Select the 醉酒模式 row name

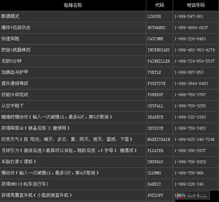(10, 16)
